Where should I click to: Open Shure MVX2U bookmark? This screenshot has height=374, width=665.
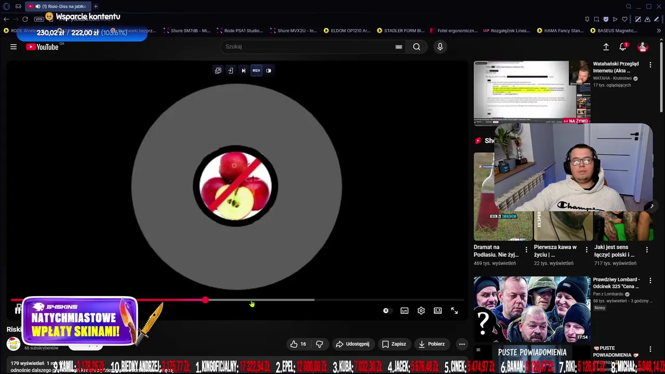coord(294,31)
